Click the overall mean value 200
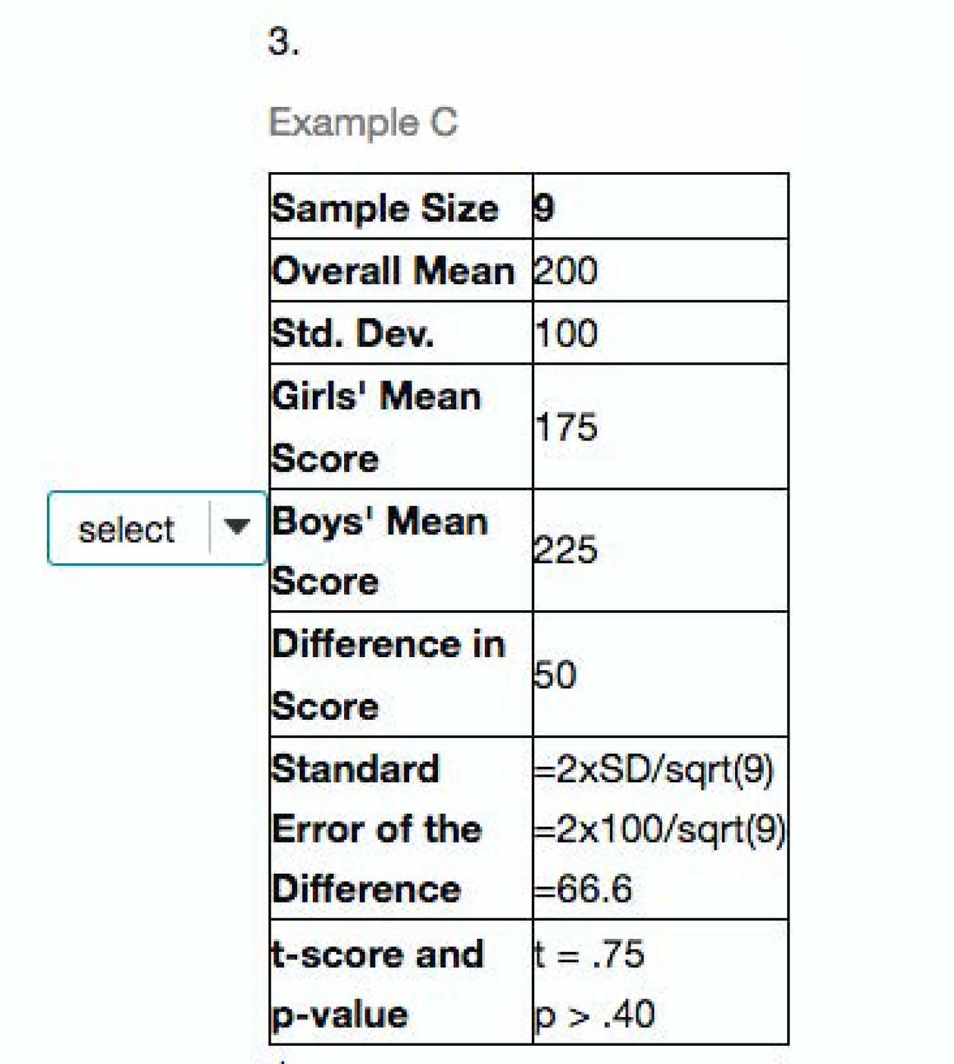Image resolution: width=954 pixels, height=1064 pixels. (566, 271)
